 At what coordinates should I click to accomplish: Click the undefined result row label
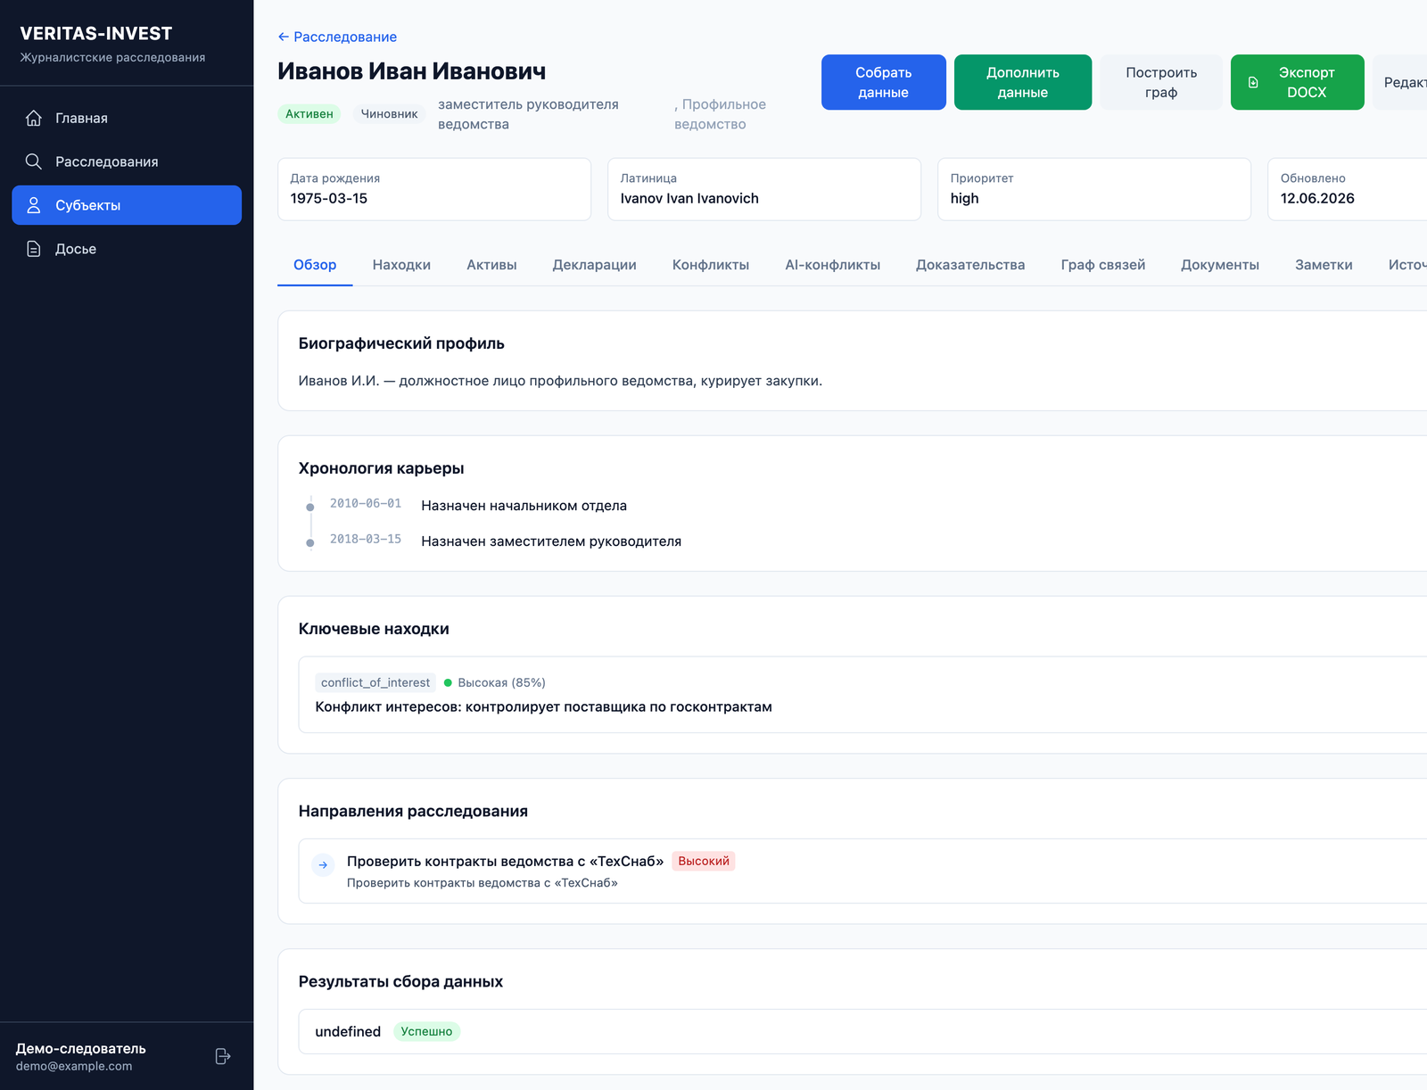348,1031
